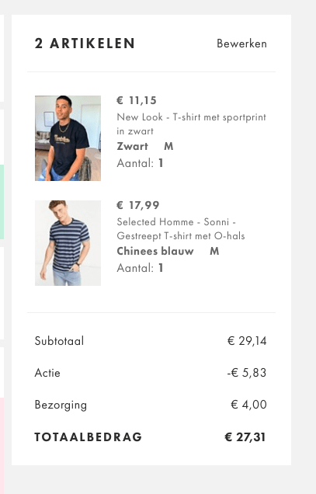Click the € 11,15 price
The width and height of the screenshot is (316, 494).
pyautogui.click(x=137, y=100)
